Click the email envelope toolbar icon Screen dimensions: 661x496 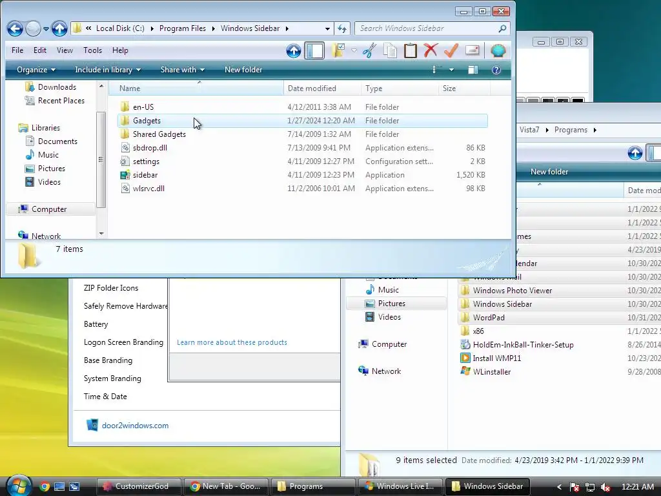tap(472, 50)
